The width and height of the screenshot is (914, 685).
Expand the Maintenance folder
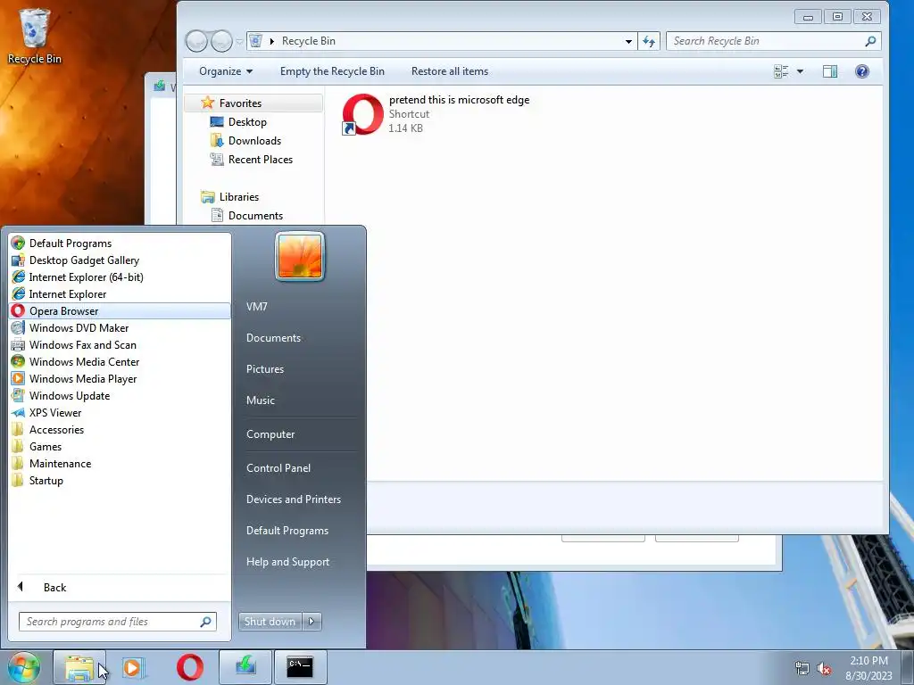(120, 463)
